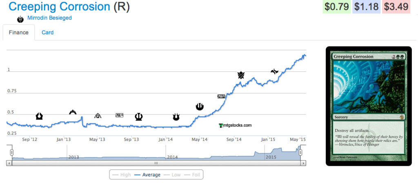Viewport: 418px width, 183px height.
Task: Click the 0.5 y-axis value label
Action: point(10,112)
